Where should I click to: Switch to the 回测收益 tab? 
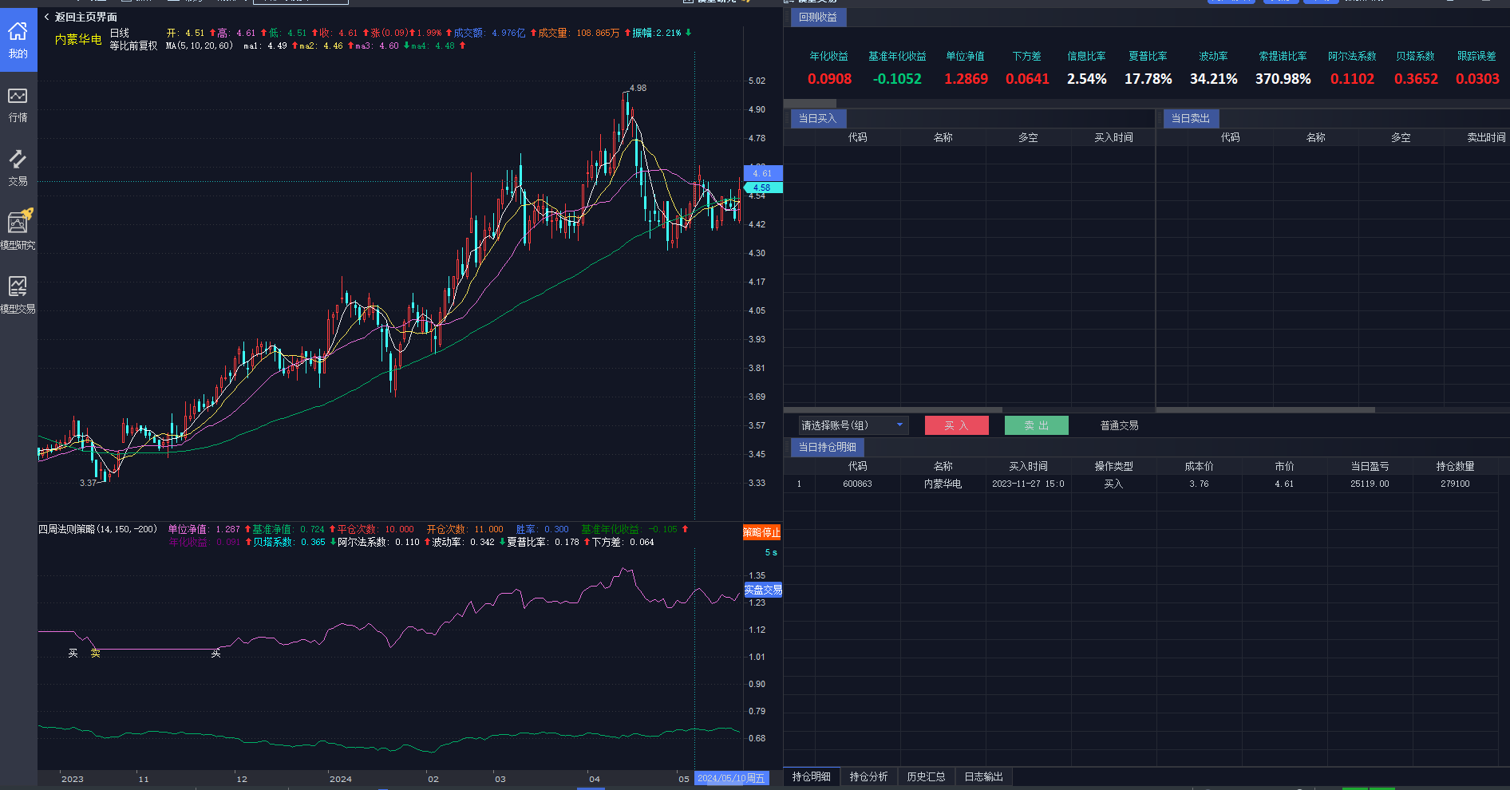point(818,17)
